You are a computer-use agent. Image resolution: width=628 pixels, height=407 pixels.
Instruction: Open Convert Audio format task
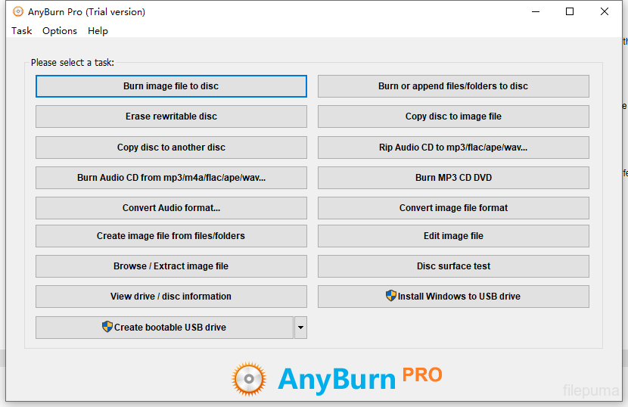[x=171, y=208]
